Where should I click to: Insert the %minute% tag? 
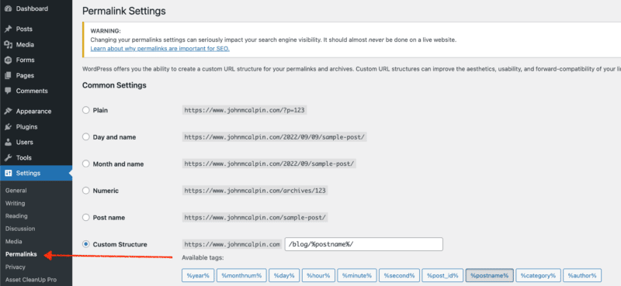click(x=357, y=275)
